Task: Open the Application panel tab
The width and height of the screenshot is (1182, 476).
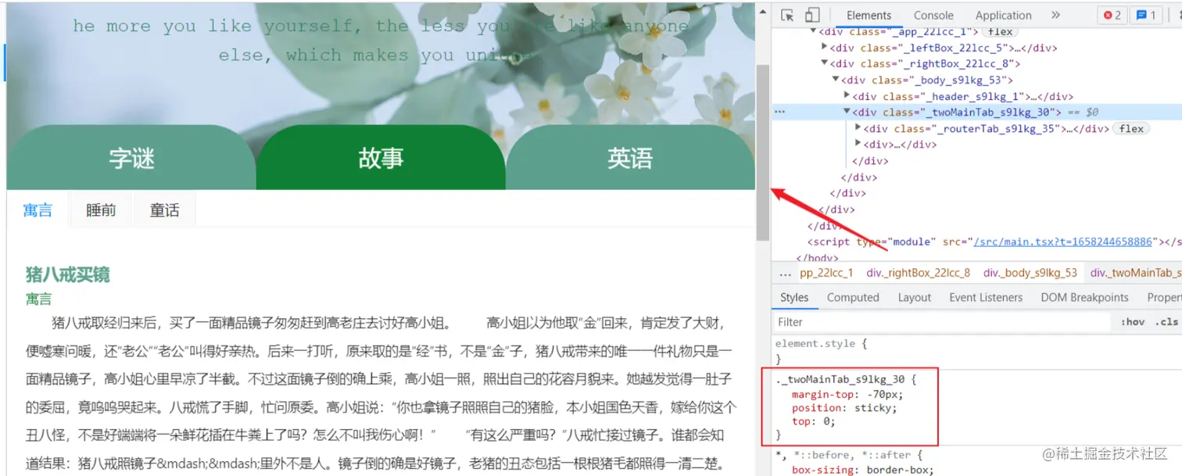Action: [1003, 15]
